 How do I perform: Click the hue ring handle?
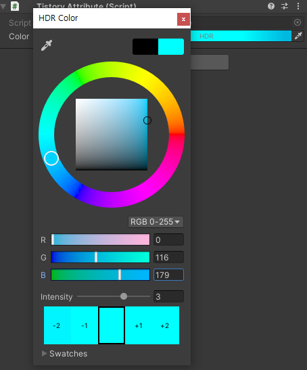click(x=51, y=158)
